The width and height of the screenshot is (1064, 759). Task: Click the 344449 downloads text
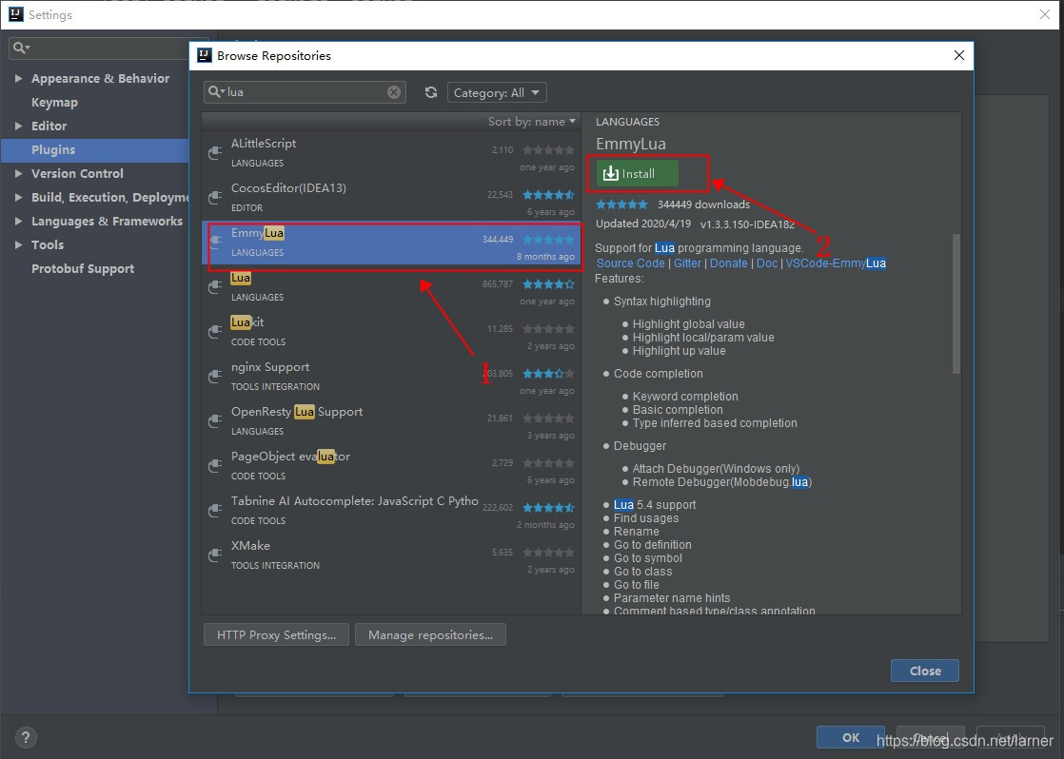point(703,204)
